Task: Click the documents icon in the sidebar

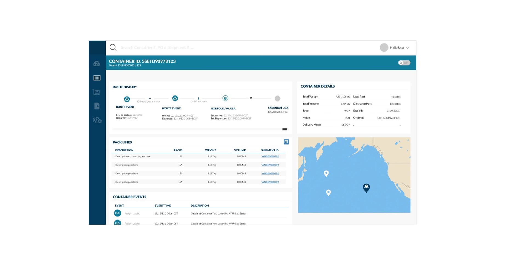Action: click(97, 106)
